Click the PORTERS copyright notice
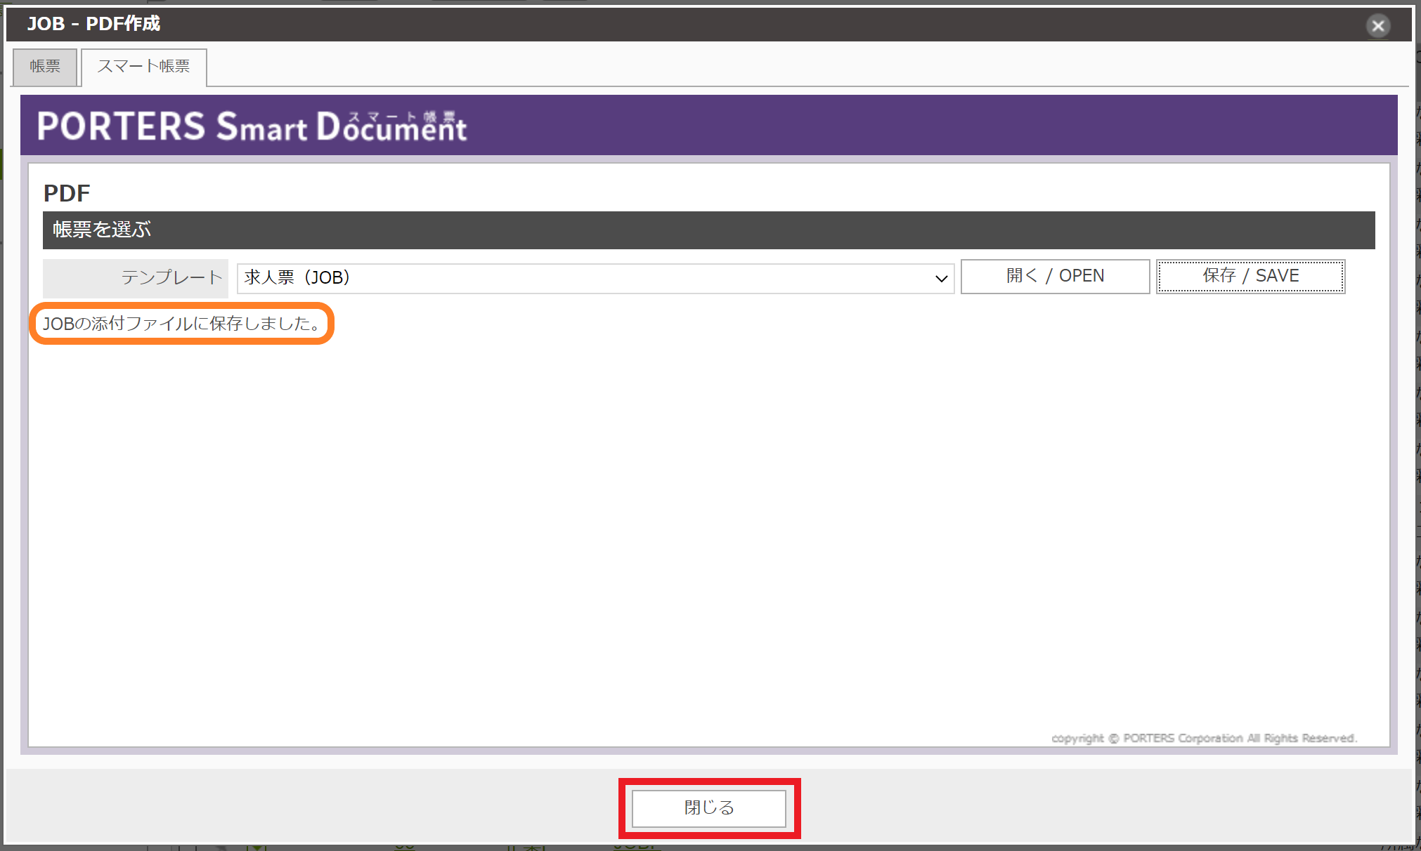The height and width of the screenshot is (851, 1421). tap(1202, 738)
